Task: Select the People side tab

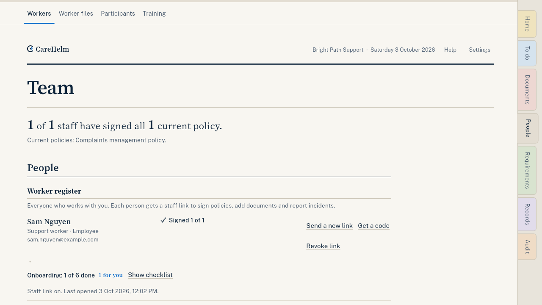Action: click(528, 128)
